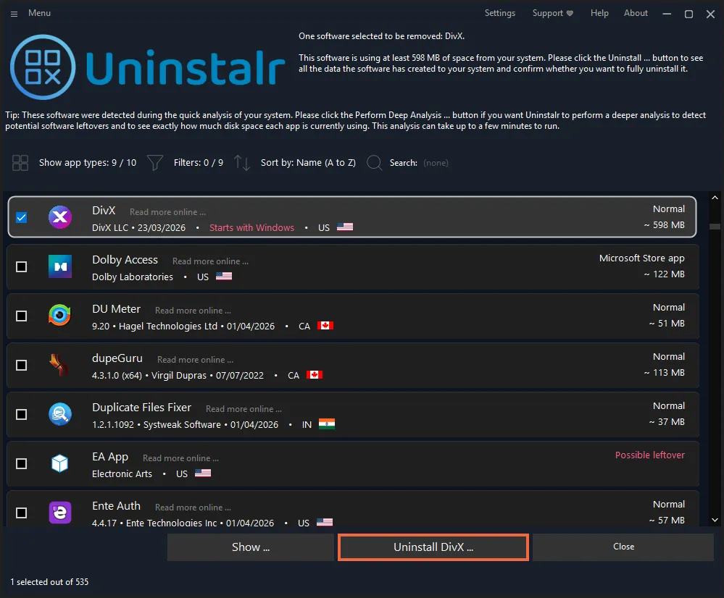Open Read more online for Ente Auth
Viewport: 724px width, 598px height.
(x=193, y=507)
